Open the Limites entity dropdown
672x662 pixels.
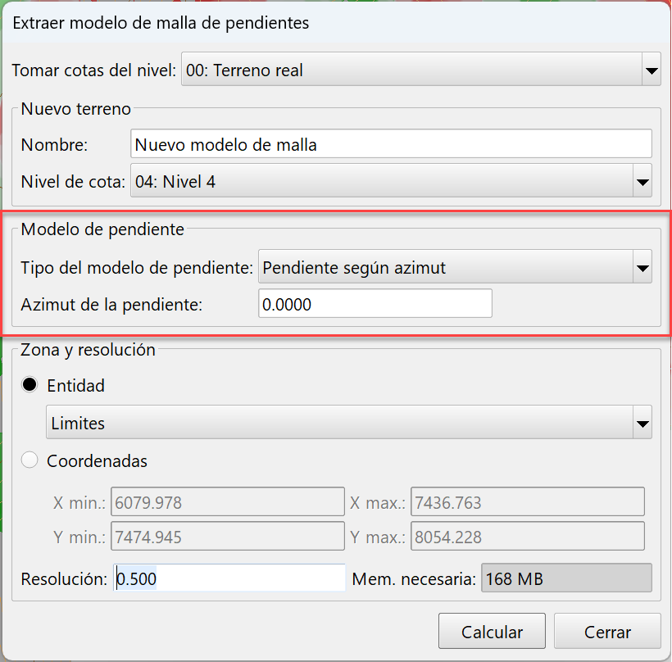(x=344, y=423)
